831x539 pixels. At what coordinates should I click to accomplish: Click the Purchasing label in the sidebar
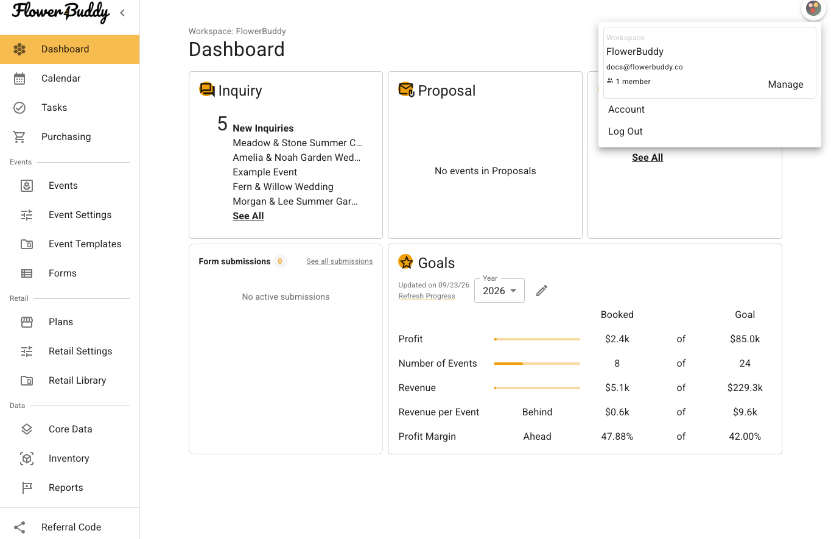tap(66, 137)
